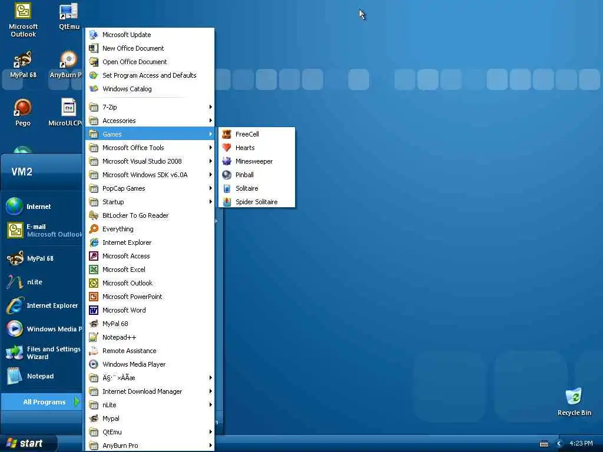This screenshot has height=452, width=603.
Task: Show hidden tray icons chevron
Action: pos(559,444)
